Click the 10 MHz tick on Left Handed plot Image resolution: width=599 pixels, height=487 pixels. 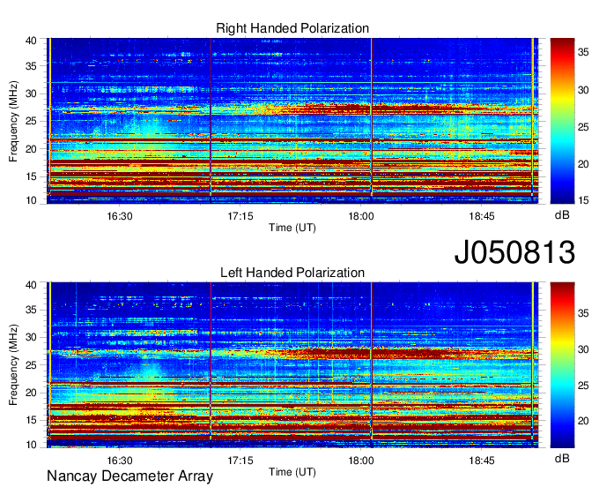[31, 445]
